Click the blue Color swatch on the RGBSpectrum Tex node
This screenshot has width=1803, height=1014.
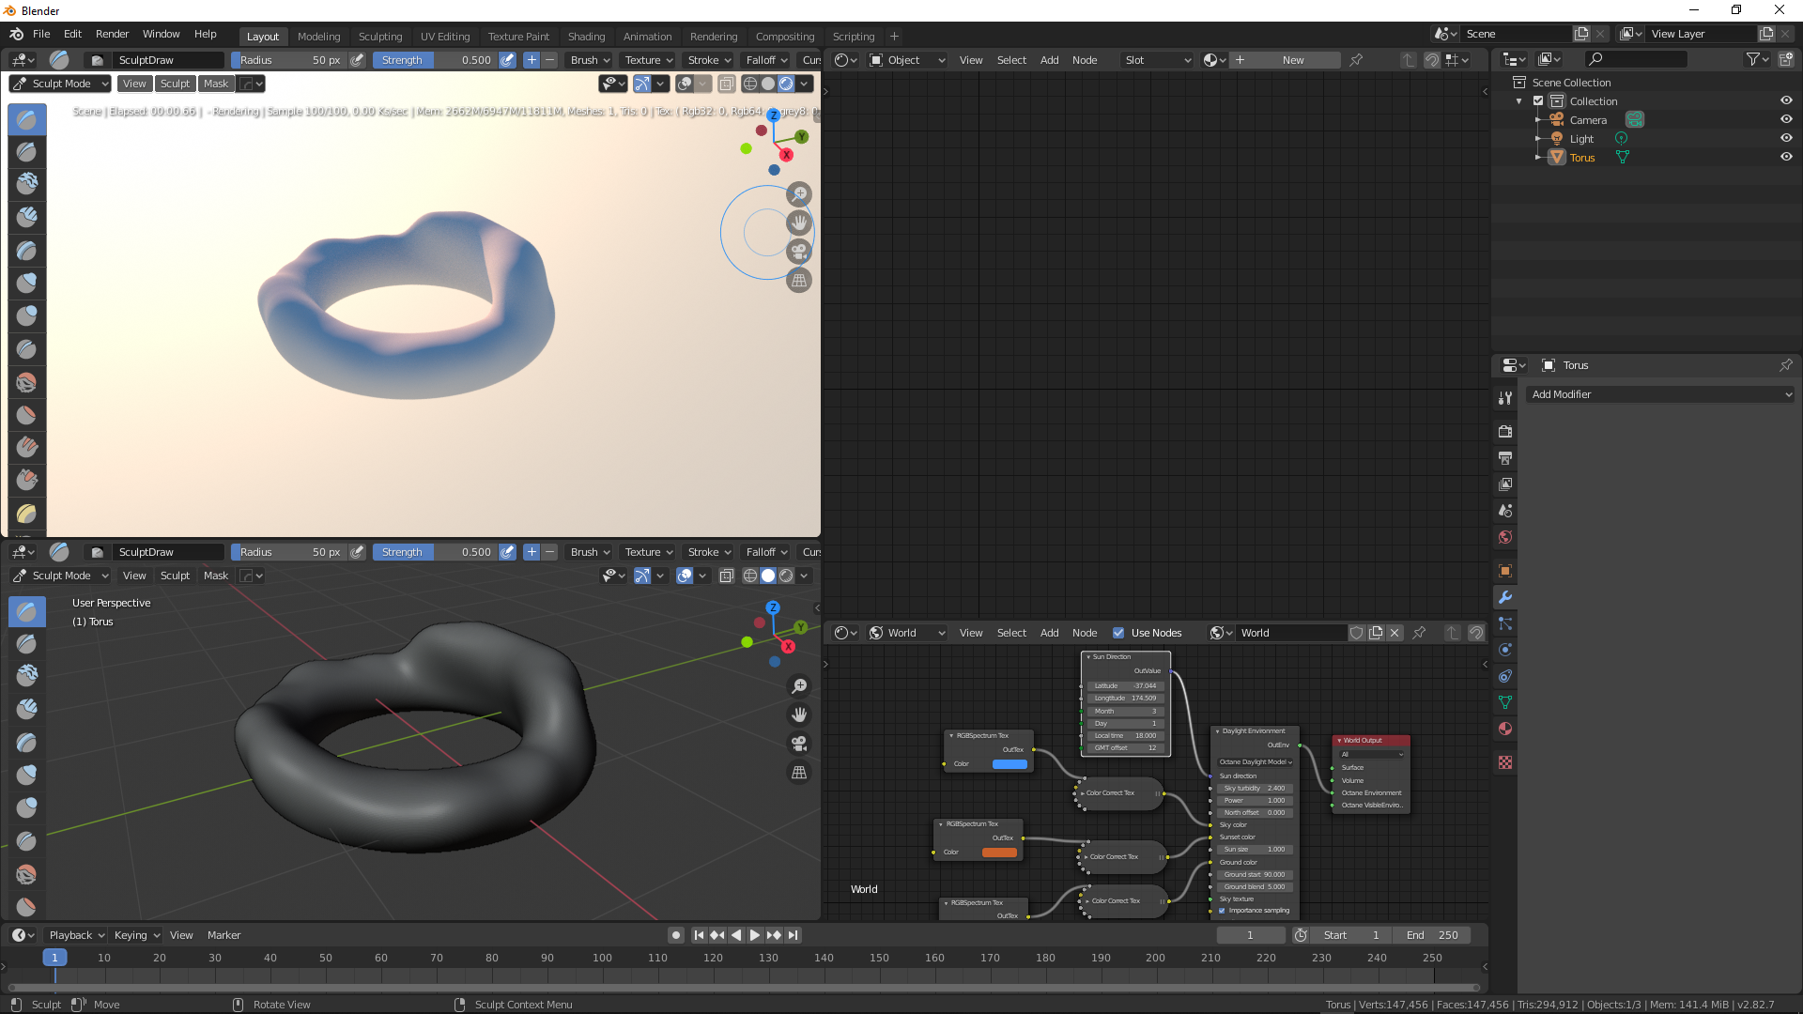(x=1009, y=764)
